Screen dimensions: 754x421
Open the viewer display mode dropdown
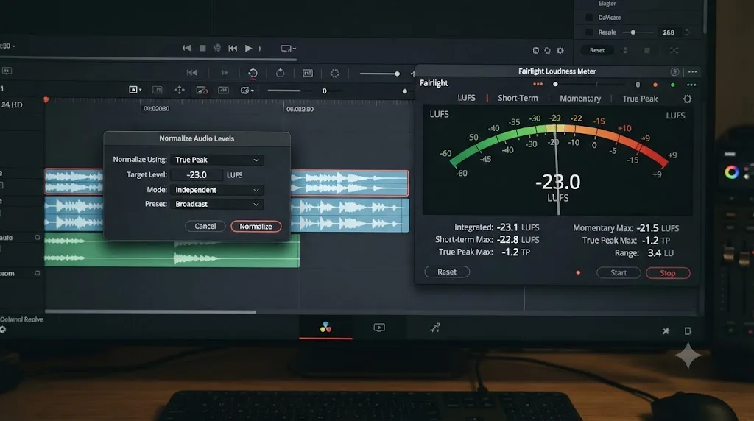pyautogui.click(x=288, y=49)
